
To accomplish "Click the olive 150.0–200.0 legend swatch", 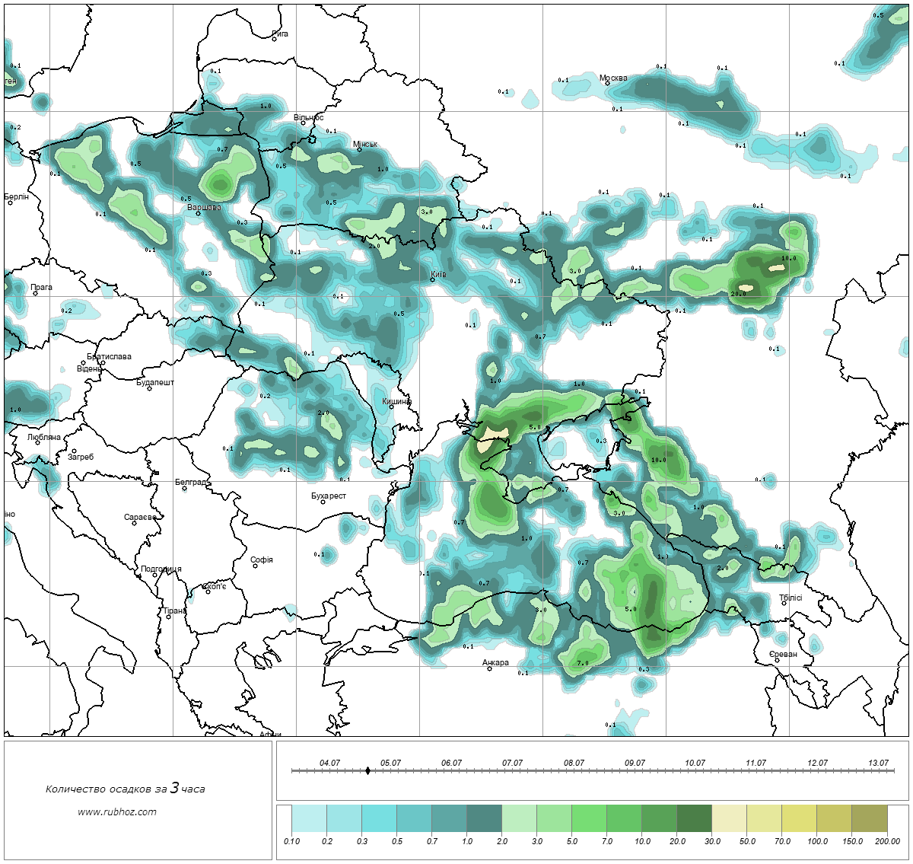I will point(869,820).
